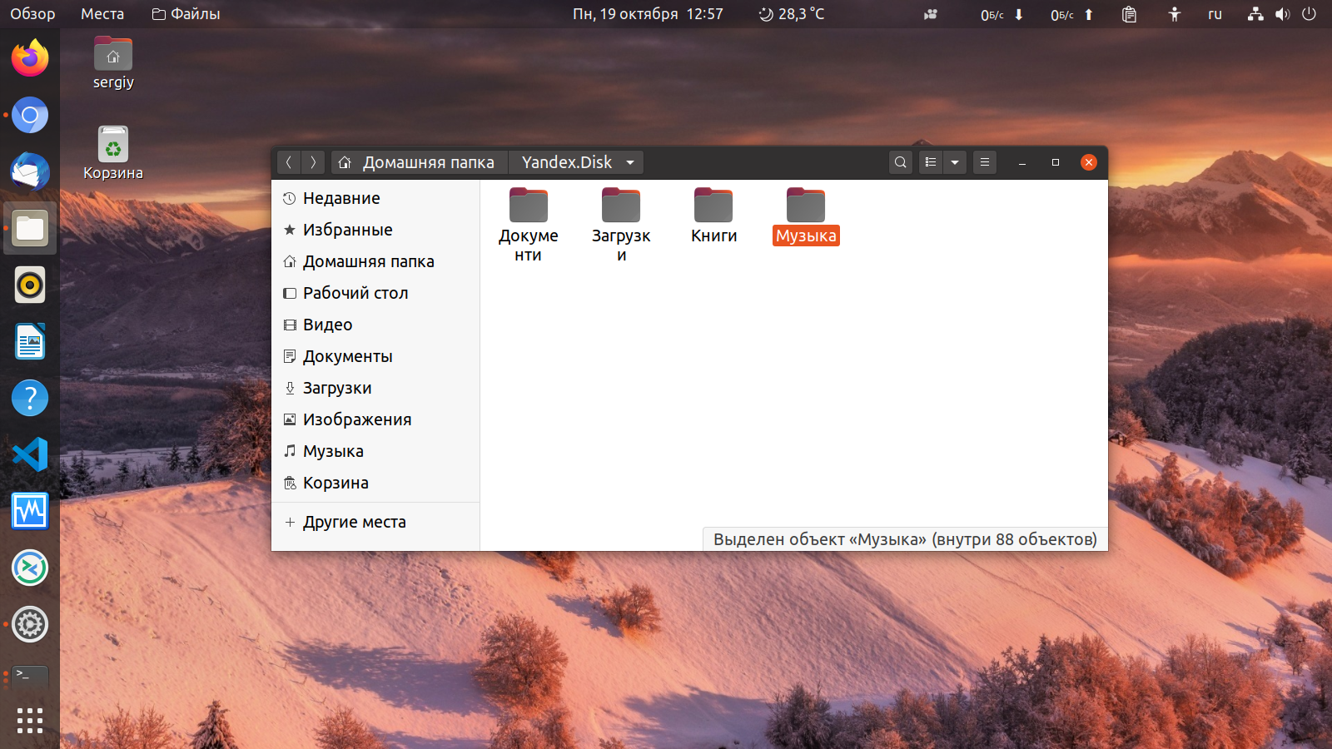This screenshot has width=1332, height=749.
Task: Open the Места menu in top bar
Action: click(102, 14)
